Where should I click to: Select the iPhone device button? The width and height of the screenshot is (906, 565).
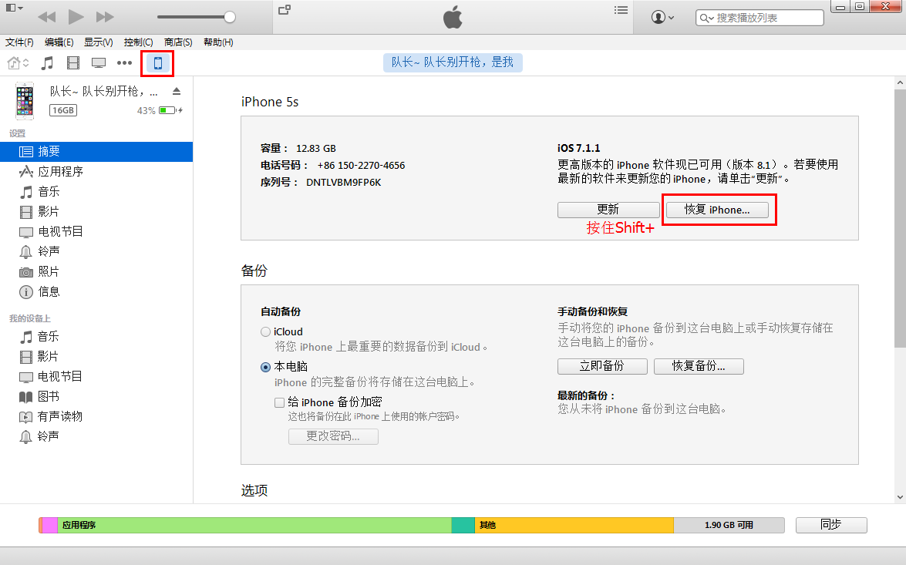coord(157,63)
